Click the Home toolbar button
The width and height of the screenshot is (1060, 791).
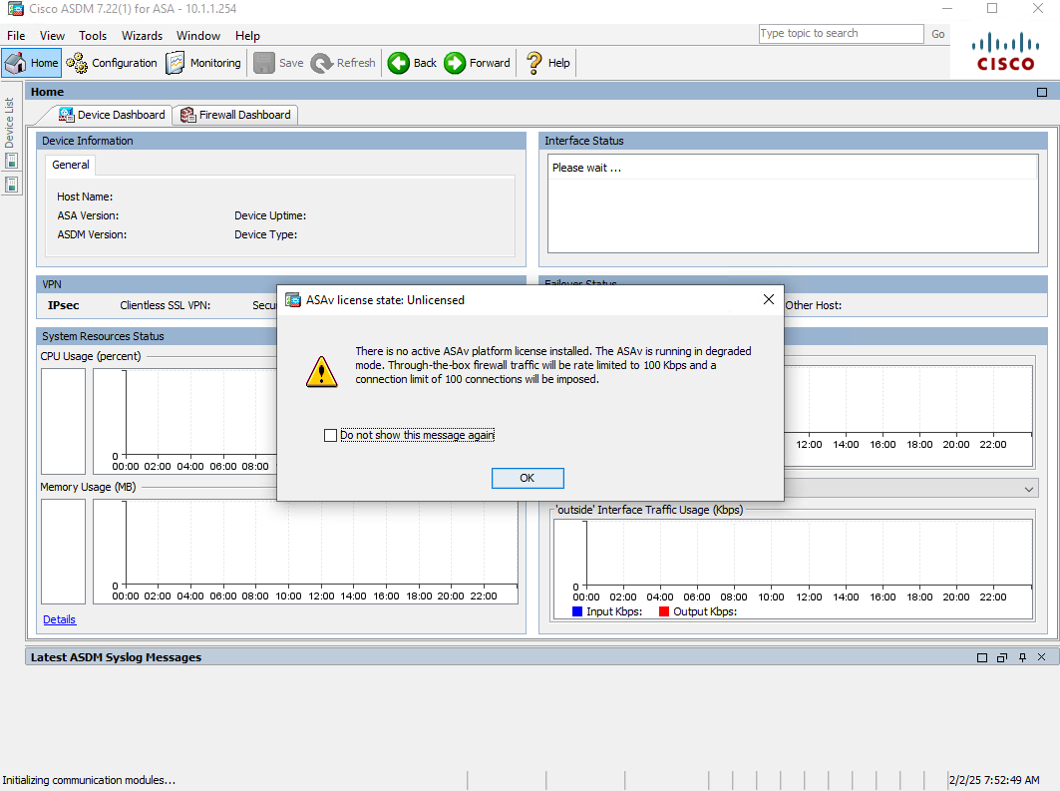(31, 63)
